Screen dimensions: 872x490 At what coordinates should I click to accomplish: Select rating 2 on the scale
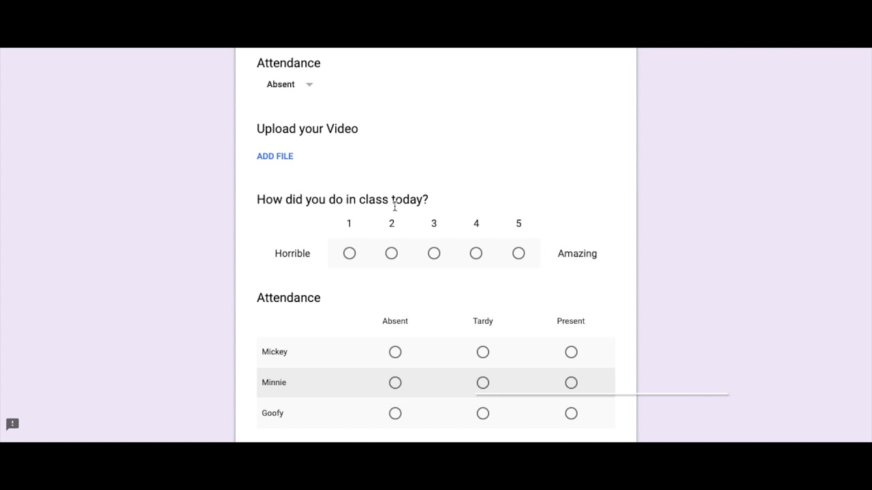pos(392,253)
